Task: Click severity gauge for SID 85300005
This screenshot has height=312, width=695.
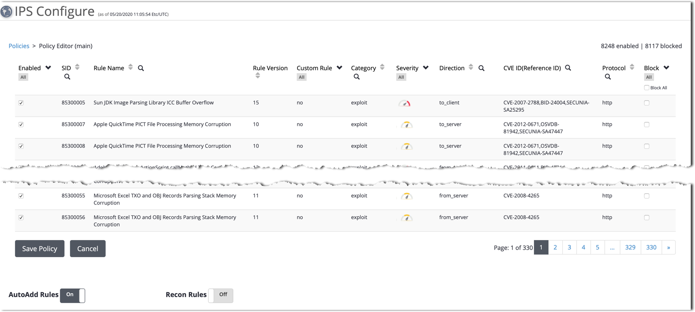Action: coord(405,103)
